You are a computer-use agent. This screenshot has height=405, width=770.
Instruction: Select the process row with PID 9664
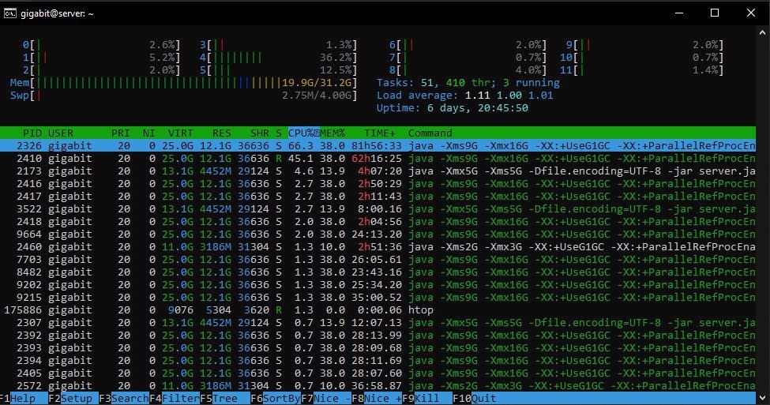(x=377, y=234)
